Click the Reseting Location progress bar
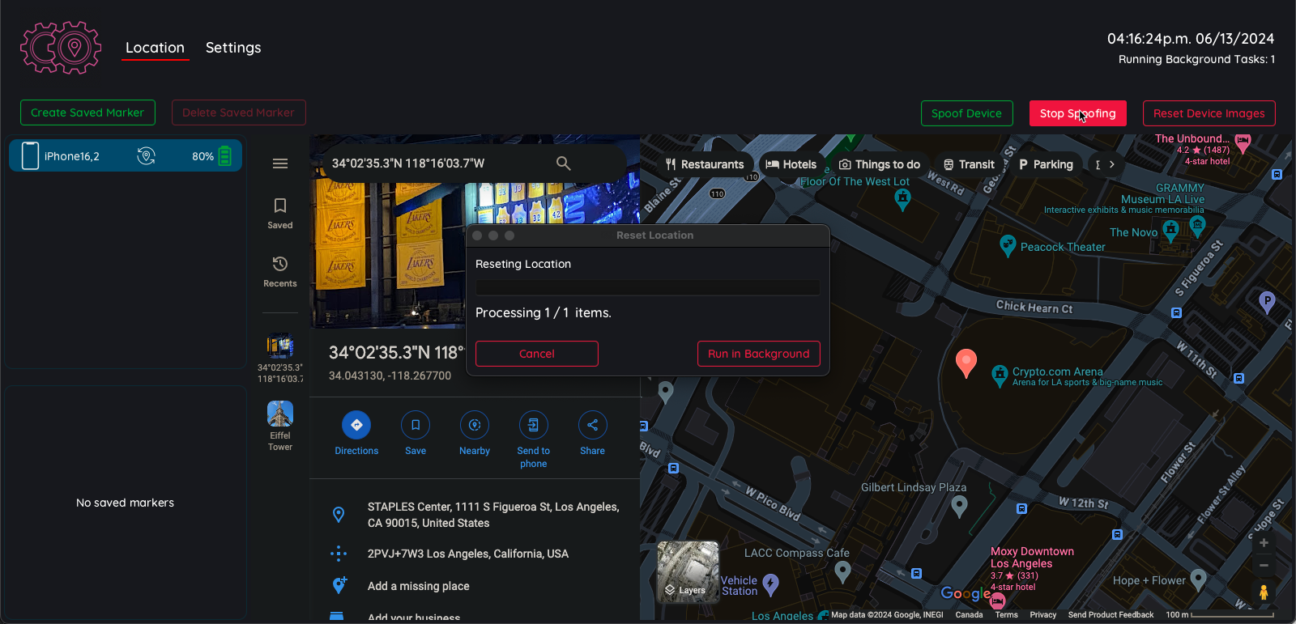This screenshot has height=624, width=1296. point(647,288)
